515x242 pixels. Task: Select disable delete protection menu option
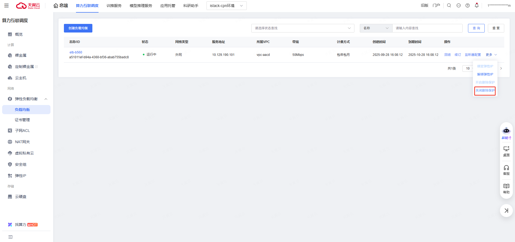[x=485, y=91]
